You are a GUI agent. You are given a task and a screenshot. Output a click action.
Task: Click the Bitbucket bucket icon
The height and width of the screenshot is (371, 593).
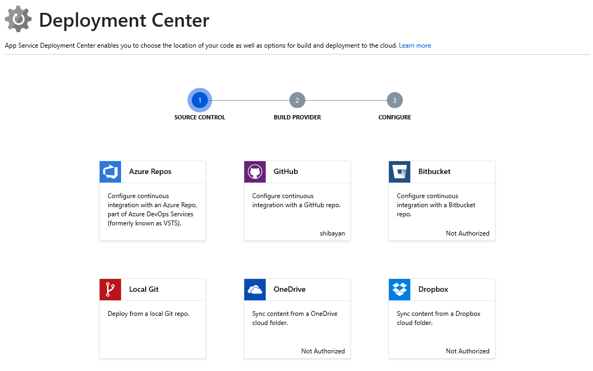[400, 172]
